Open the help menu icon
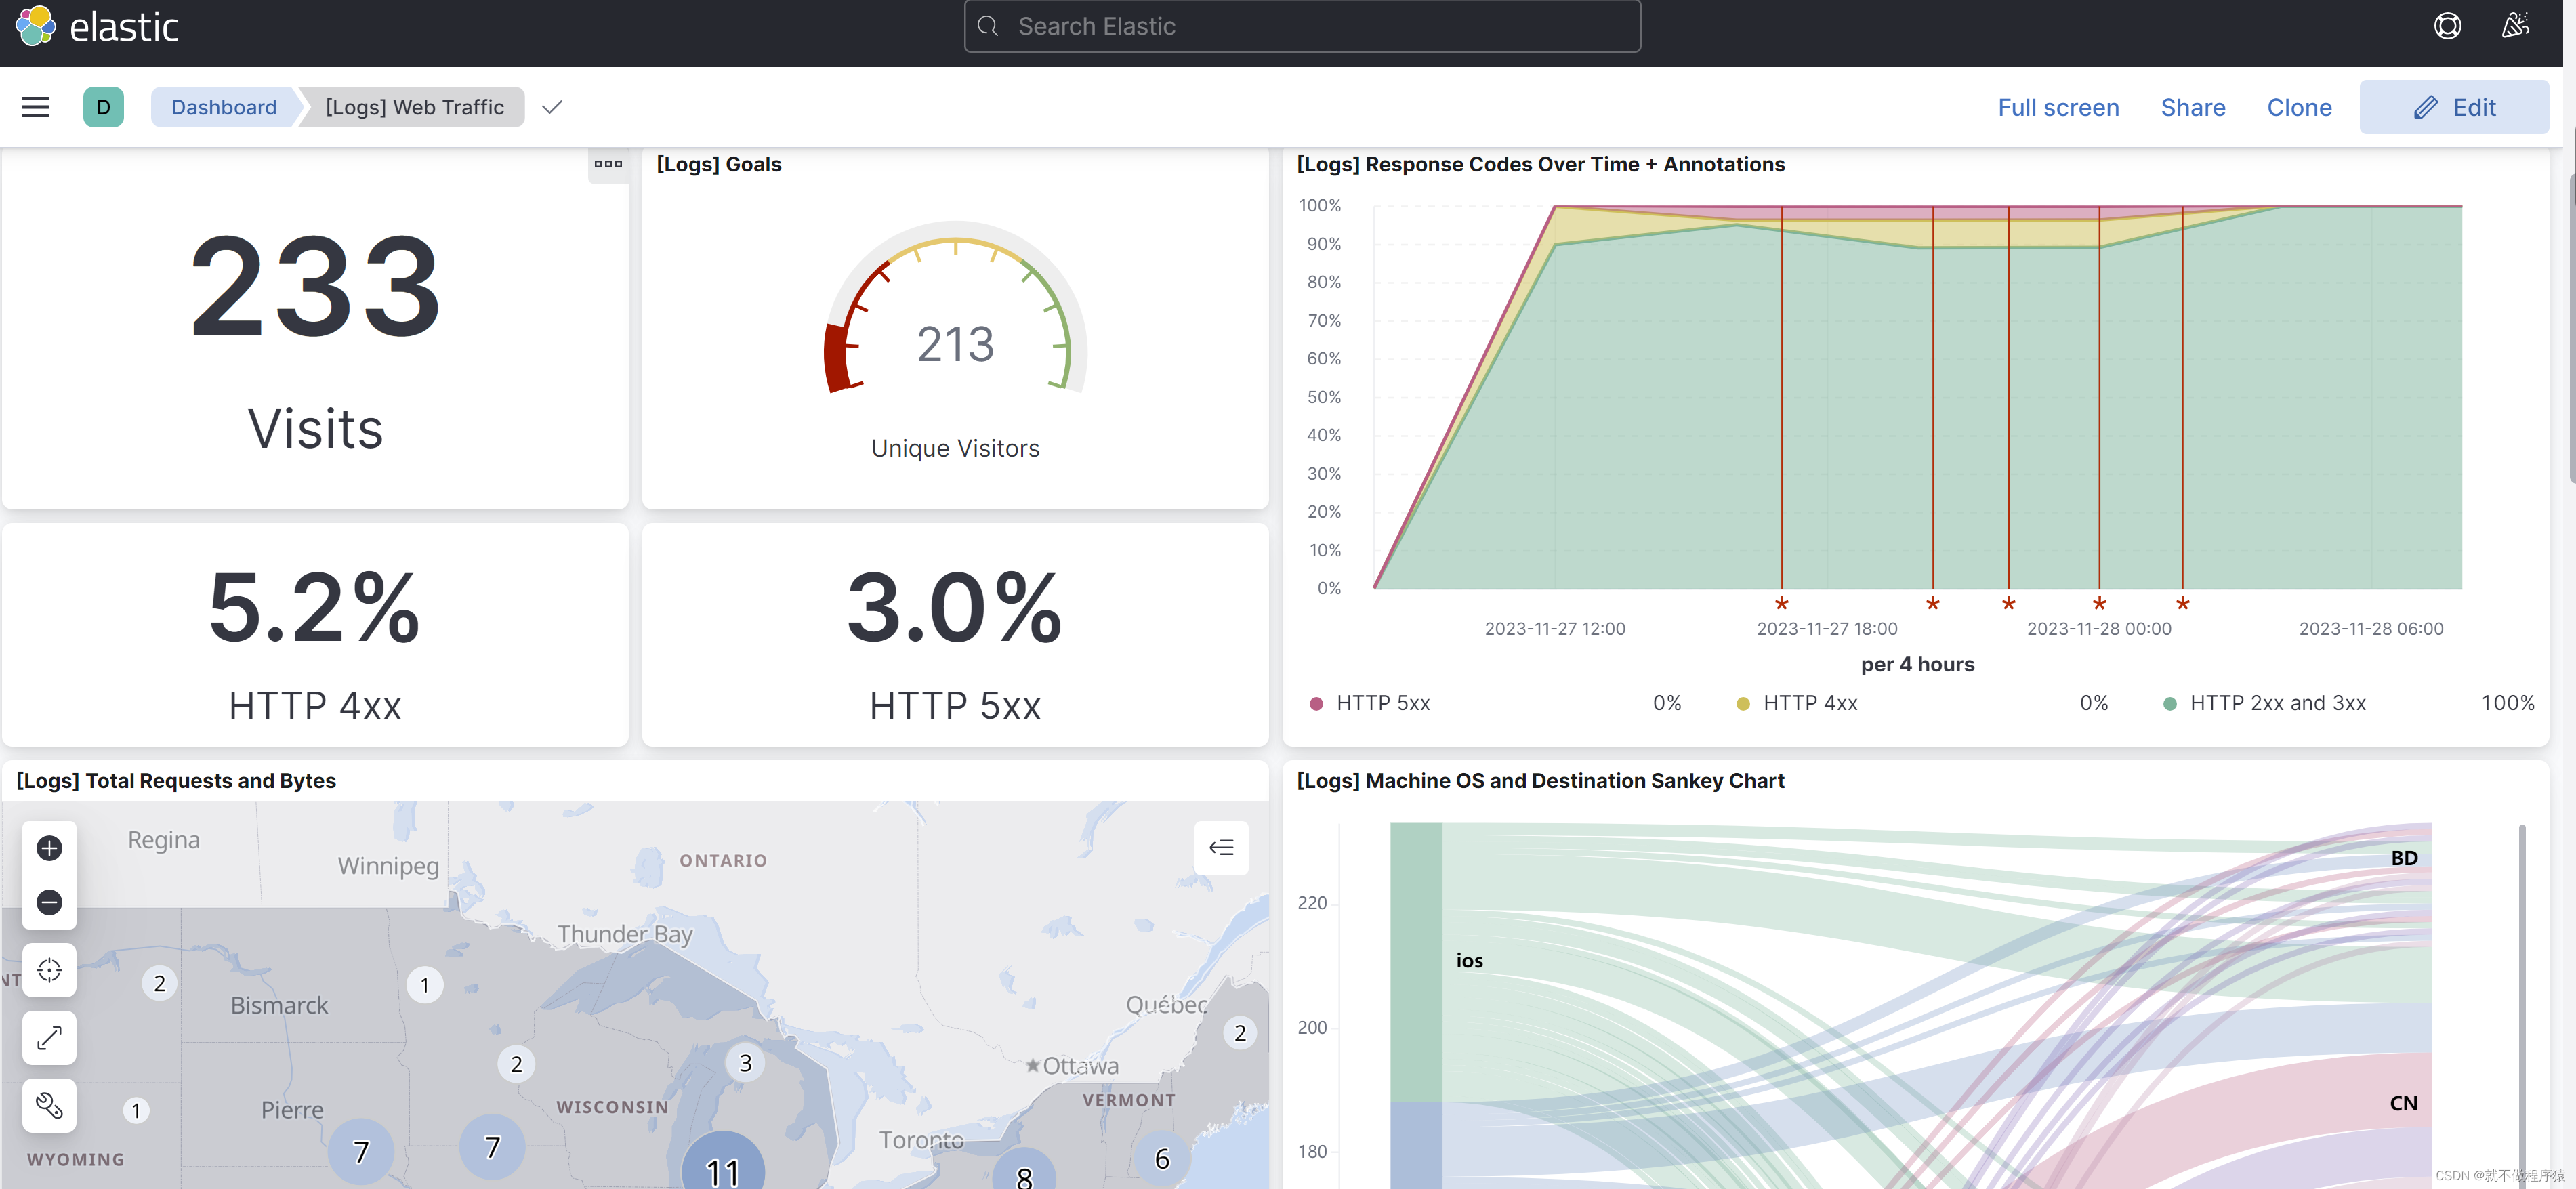2576x1189 pixels. click(x=2447, y=26)
